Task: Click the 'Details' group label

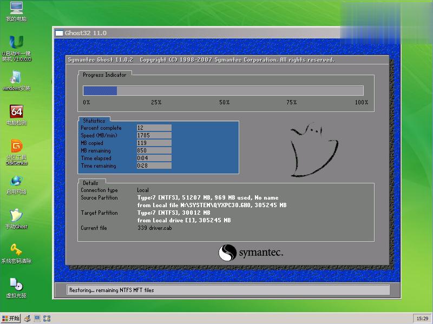Action: coord(90,183)
